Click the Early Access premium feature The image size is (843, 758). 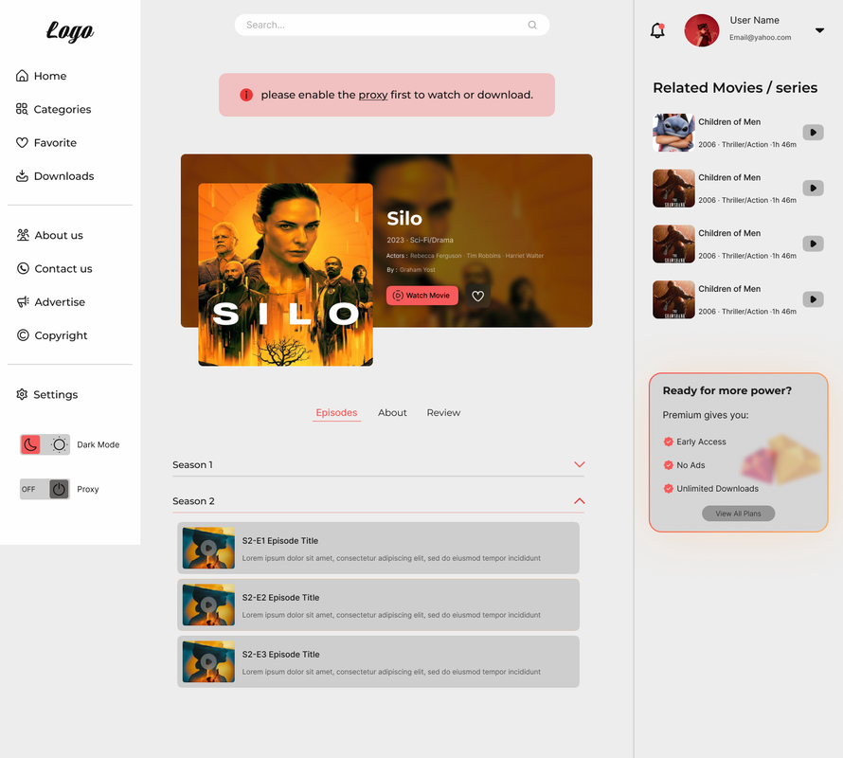695,442
